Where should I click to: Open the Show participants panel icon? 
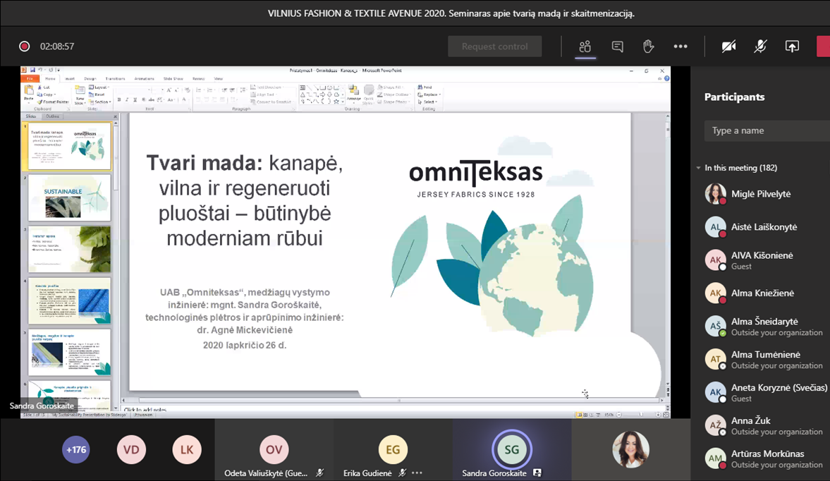click(585, 47)
